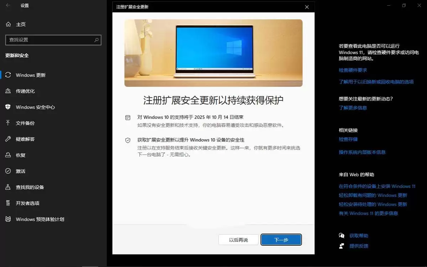Open Windows 安全中心 in sidebar

[53, 107]
